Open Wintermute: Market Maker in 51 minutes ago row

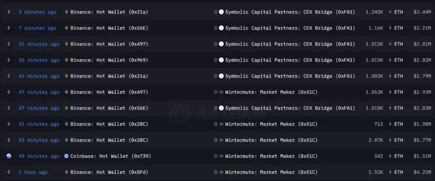271,124
